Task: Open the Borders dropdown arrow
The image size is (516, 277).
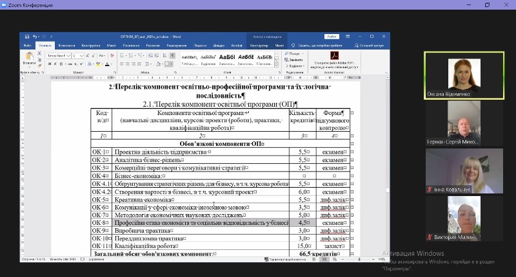Action: click(172, 64)
